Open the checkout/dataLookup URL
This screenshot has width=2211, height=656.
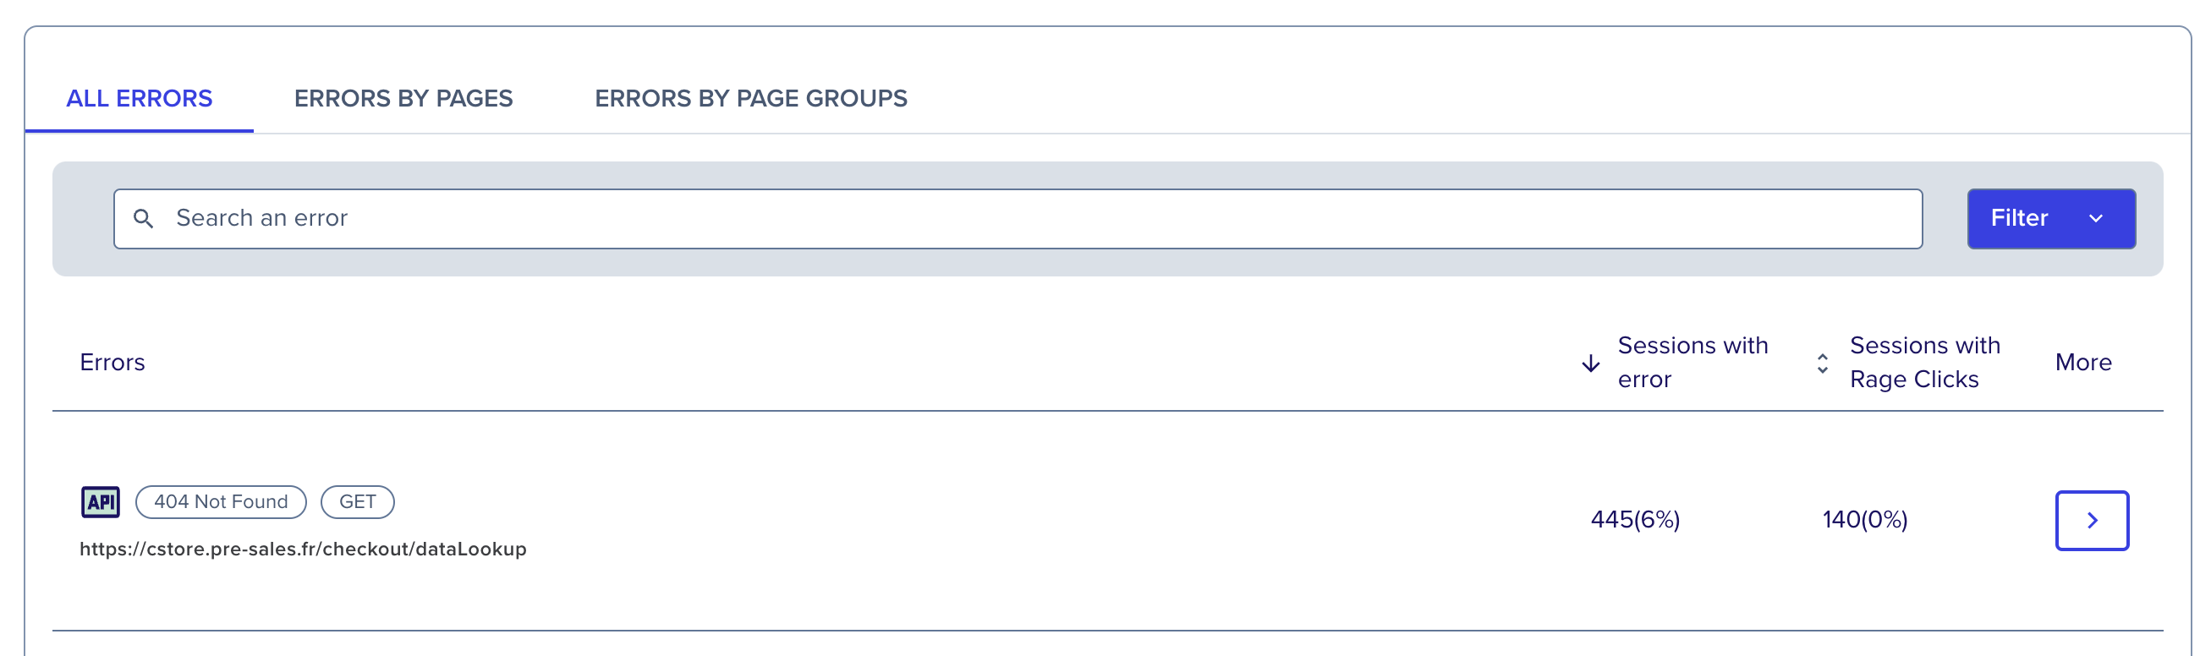(303, 549)
